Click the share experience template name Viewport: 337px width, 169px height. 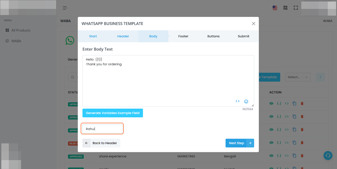pyautogui.click(x=113, y=156)
